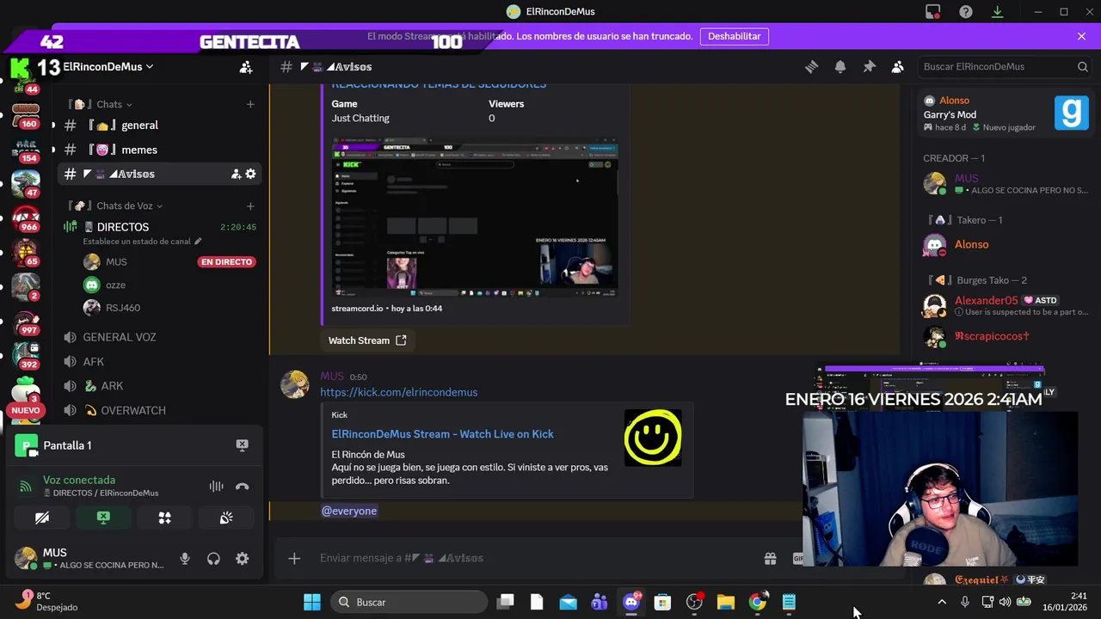The width and height of the screenshot is (1101, 619).
Task: Click Voz conectada status text
Action: [79, 480]
